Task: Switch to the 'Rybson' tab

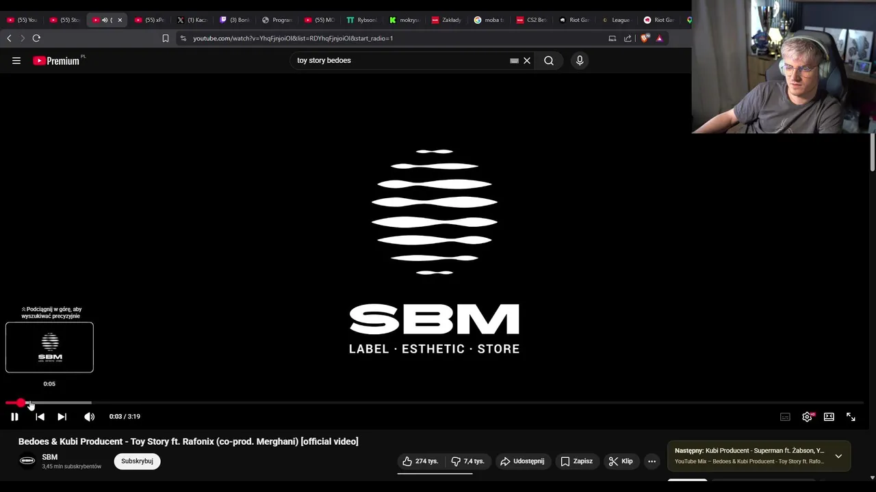Action: click(361, 20)
